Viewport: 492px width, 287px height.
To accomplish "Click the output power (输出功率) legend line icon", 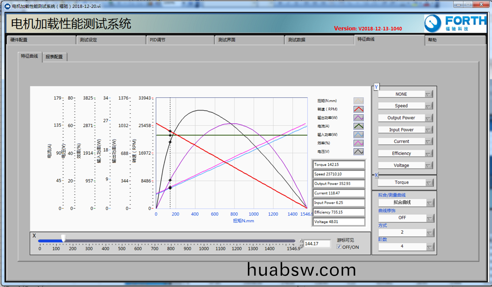I will 358,118.
